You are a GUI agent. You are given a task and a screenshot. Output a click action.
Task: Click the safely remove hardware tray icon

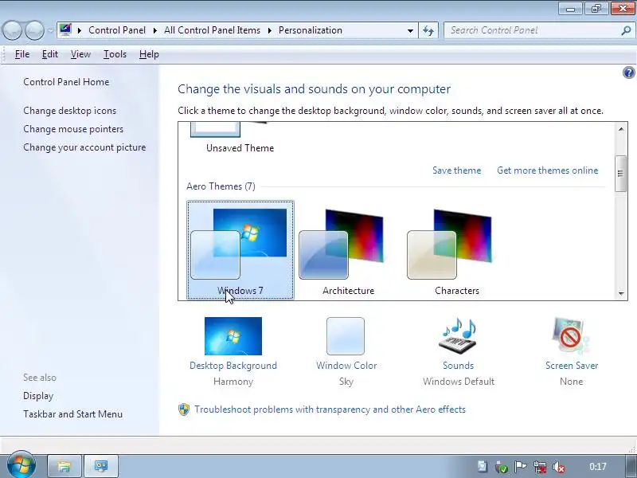502,467
